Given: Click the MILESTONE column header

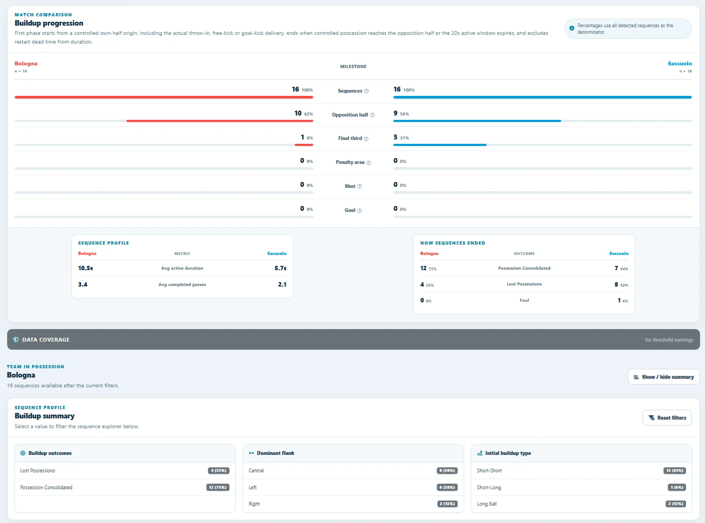Looking at the screenshot, I should pos(354,66).
